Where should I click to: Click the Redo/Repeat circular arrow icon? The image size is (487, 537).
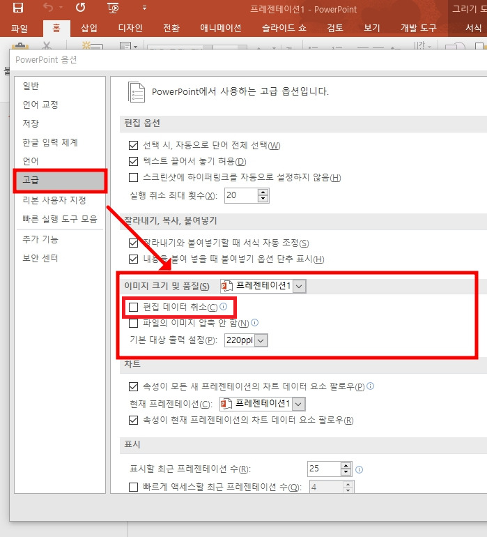[x=80, y=8]
